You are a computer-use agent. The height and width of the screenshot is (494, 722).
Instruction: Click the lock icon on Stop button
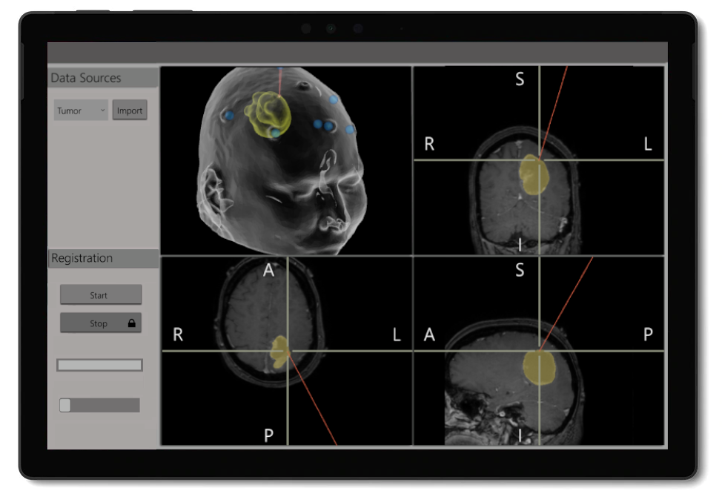point(132,323)
